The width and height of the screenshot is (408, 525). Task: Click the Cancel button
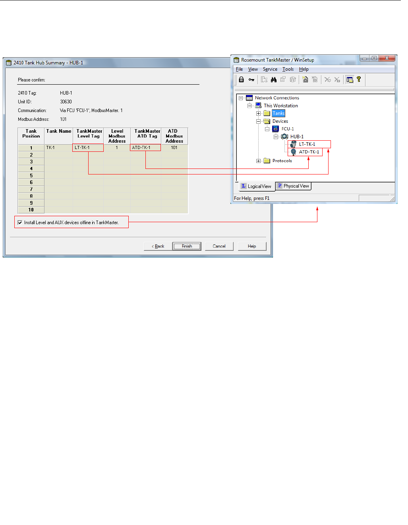(219, 246)
